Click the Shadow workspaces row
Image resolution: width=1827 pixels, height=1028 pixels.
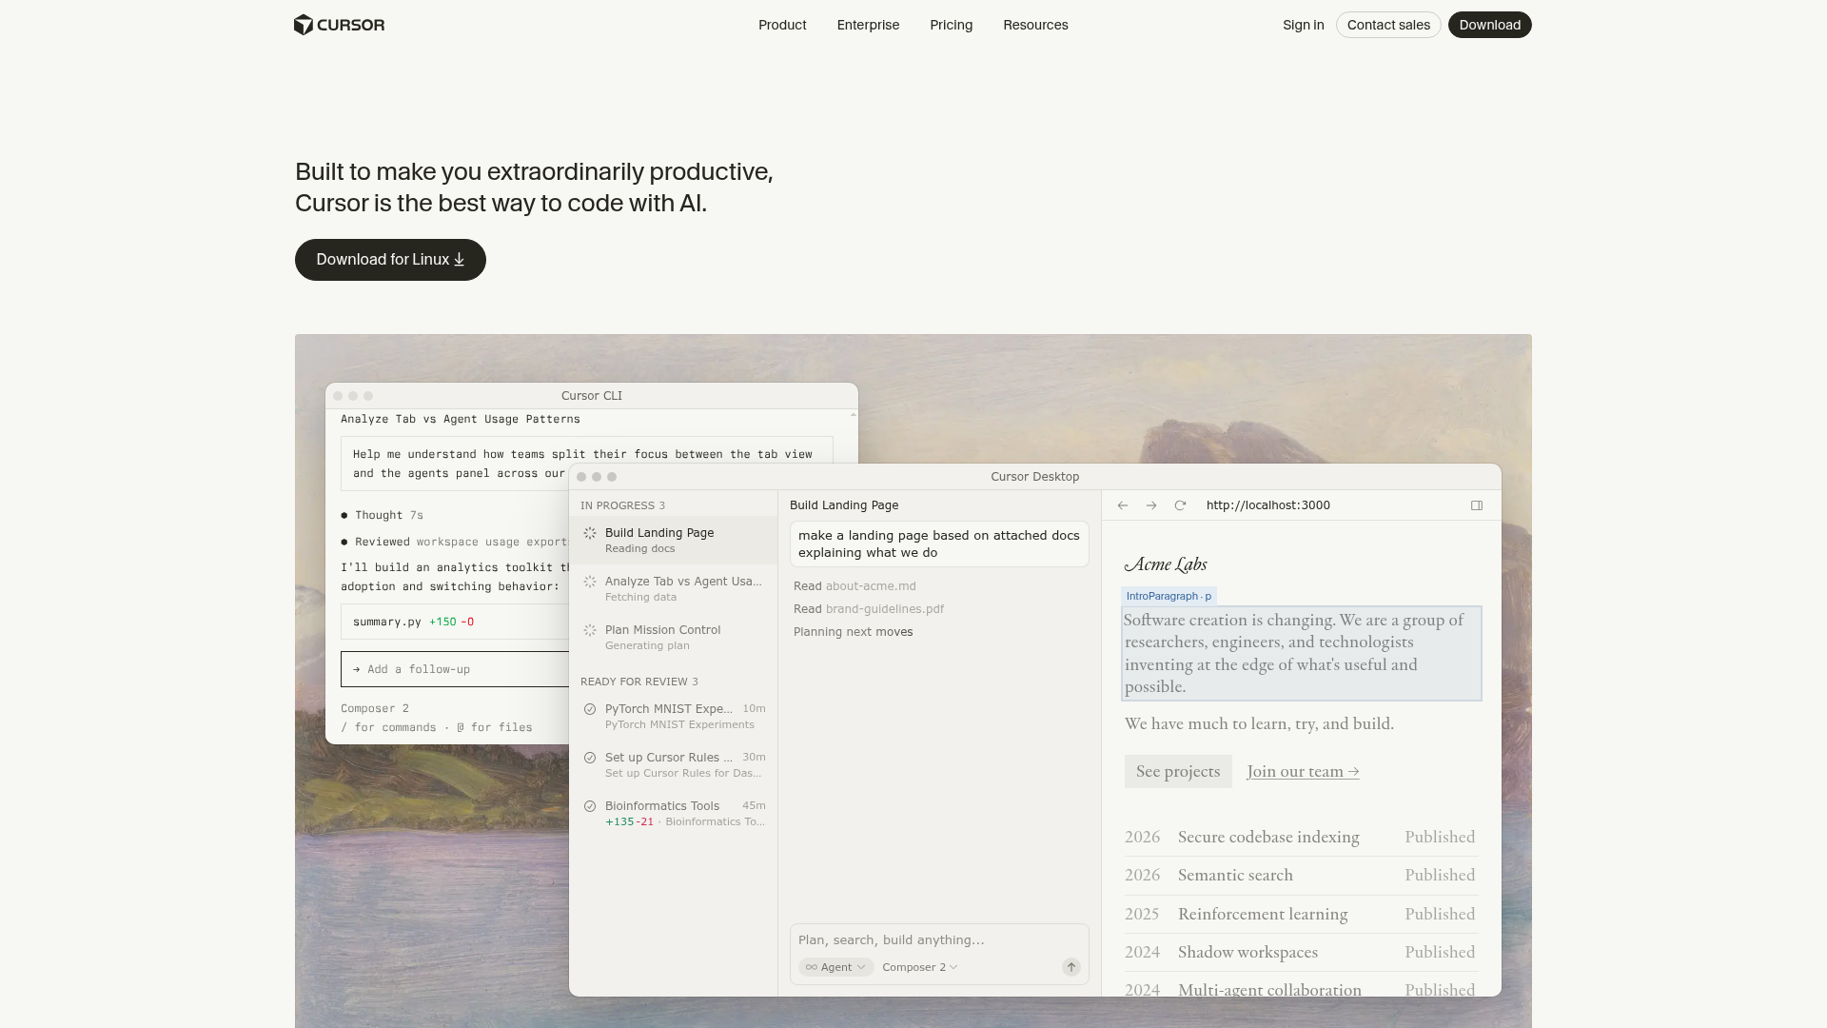click(x=1300, y=953)
